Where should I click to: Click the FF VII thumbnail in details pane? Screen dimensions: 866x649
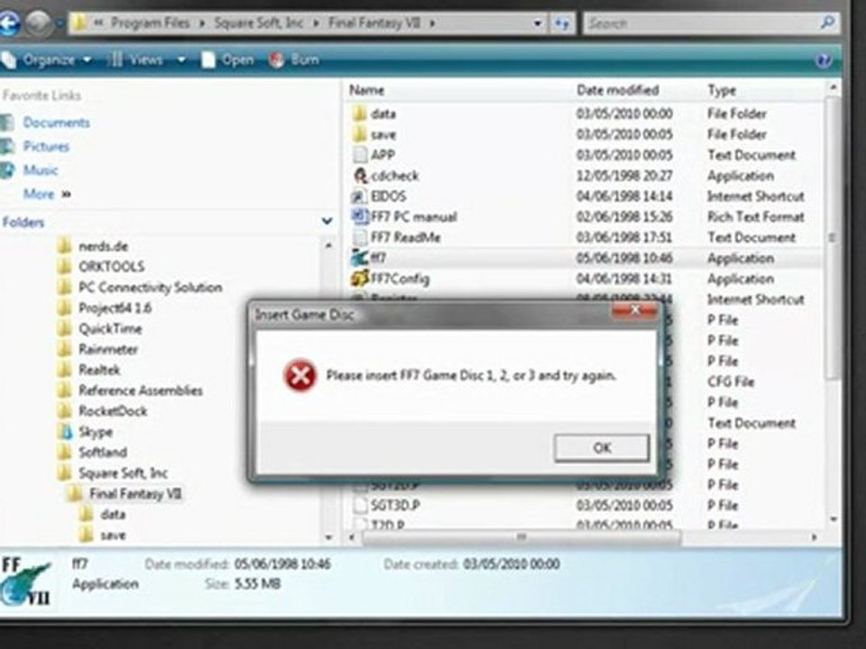coord(26,582)
